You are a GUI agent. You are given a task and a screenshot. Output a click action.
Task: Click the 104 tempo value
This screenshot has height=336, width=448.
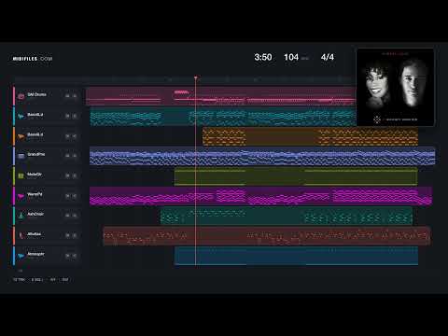(291, 57)
